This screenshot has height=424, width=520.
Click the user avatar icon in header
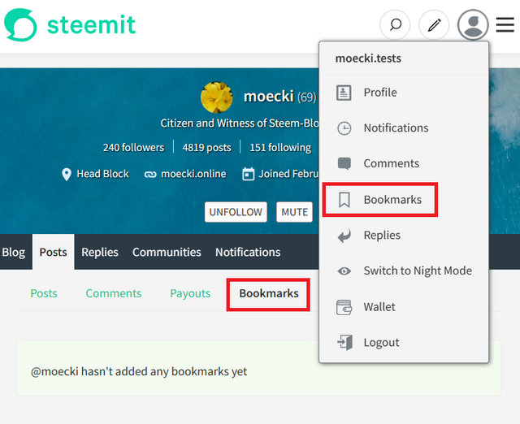pyautogui.click(x=473, y=25)
